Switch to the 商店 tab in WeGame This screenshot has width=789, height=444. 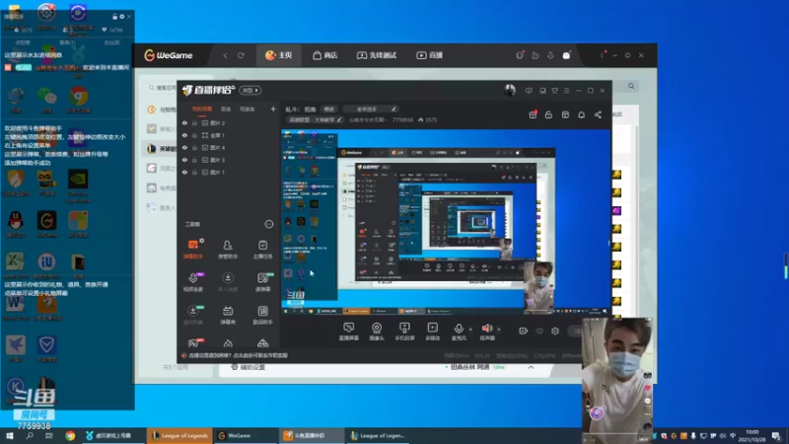tap(325, 55)
